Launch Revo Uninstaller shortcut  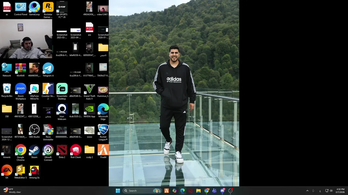pyautogui.click(x=48, y=133)
